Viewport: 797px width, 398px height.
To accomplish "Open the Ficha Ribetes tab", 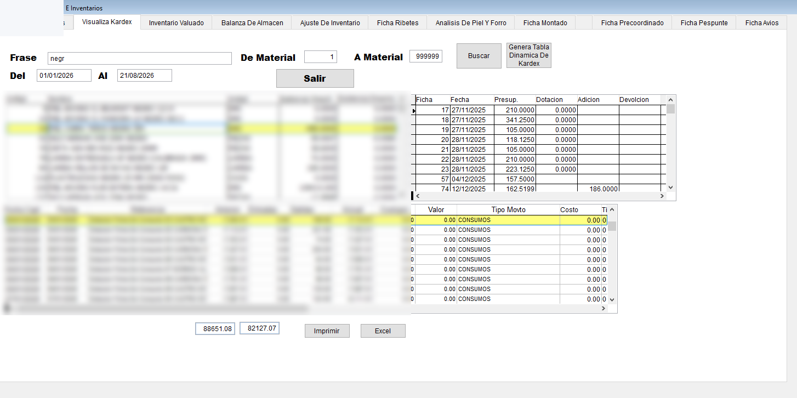I will [x=397, y=23].
